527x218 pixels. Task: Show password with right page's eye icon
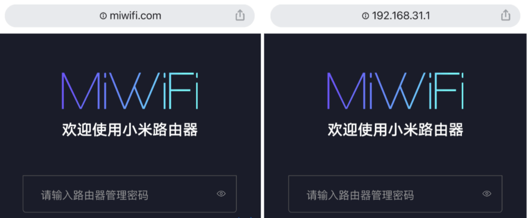pos(487,194)
